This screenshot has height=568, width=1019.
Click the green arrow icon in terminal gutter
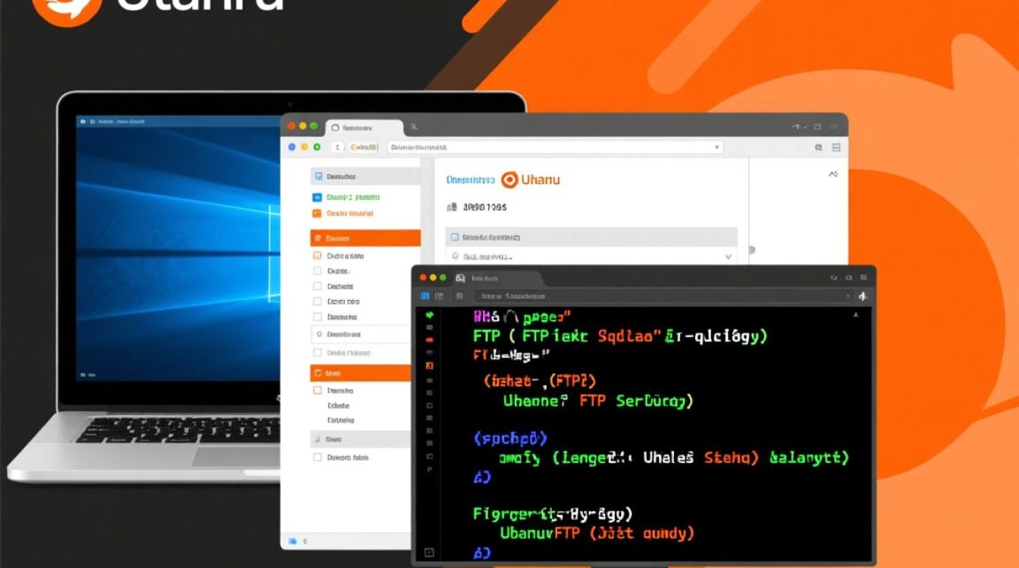coord(429,314)
